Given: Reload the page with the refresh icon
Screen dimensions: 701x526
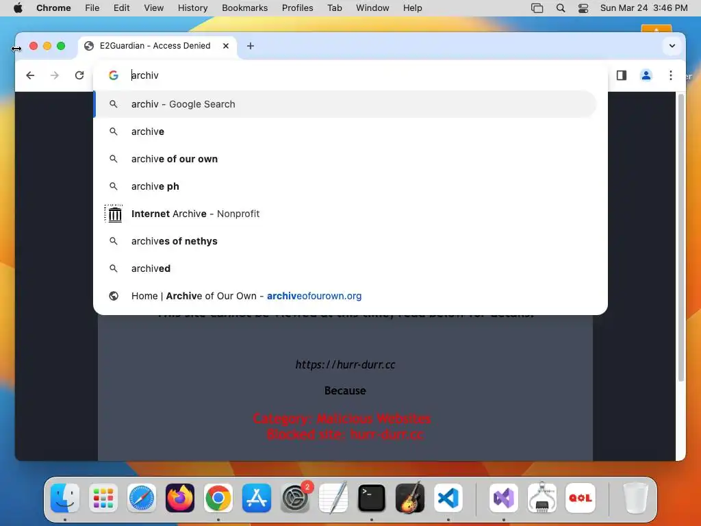Looking at the screenshot, I should pos(79,75).
